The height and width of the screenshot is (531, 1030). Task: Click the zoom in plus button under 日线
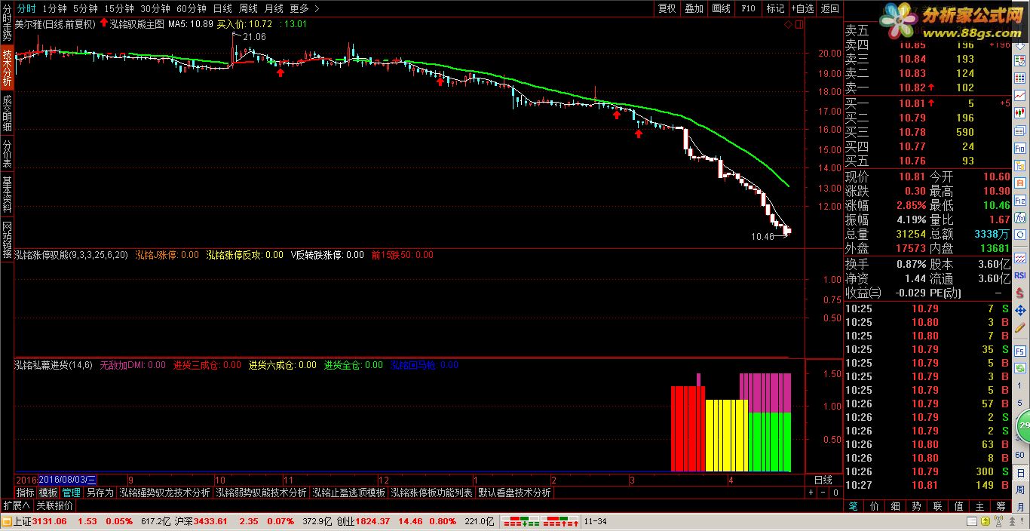point(811,493)
